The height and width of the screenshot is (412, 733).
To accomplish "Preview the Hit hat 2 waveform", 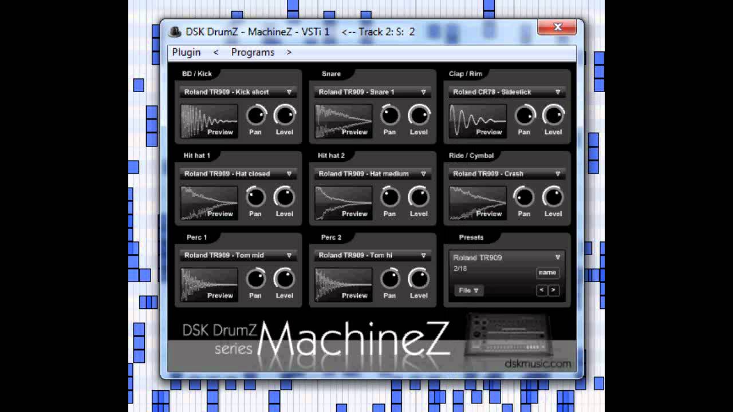I will [x=344, y=203].
